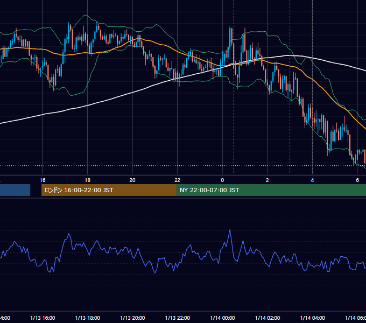The image size is (366, 323).
Task: Click the 16 hour label on price chart axis
Action: (x=43, y=180)
